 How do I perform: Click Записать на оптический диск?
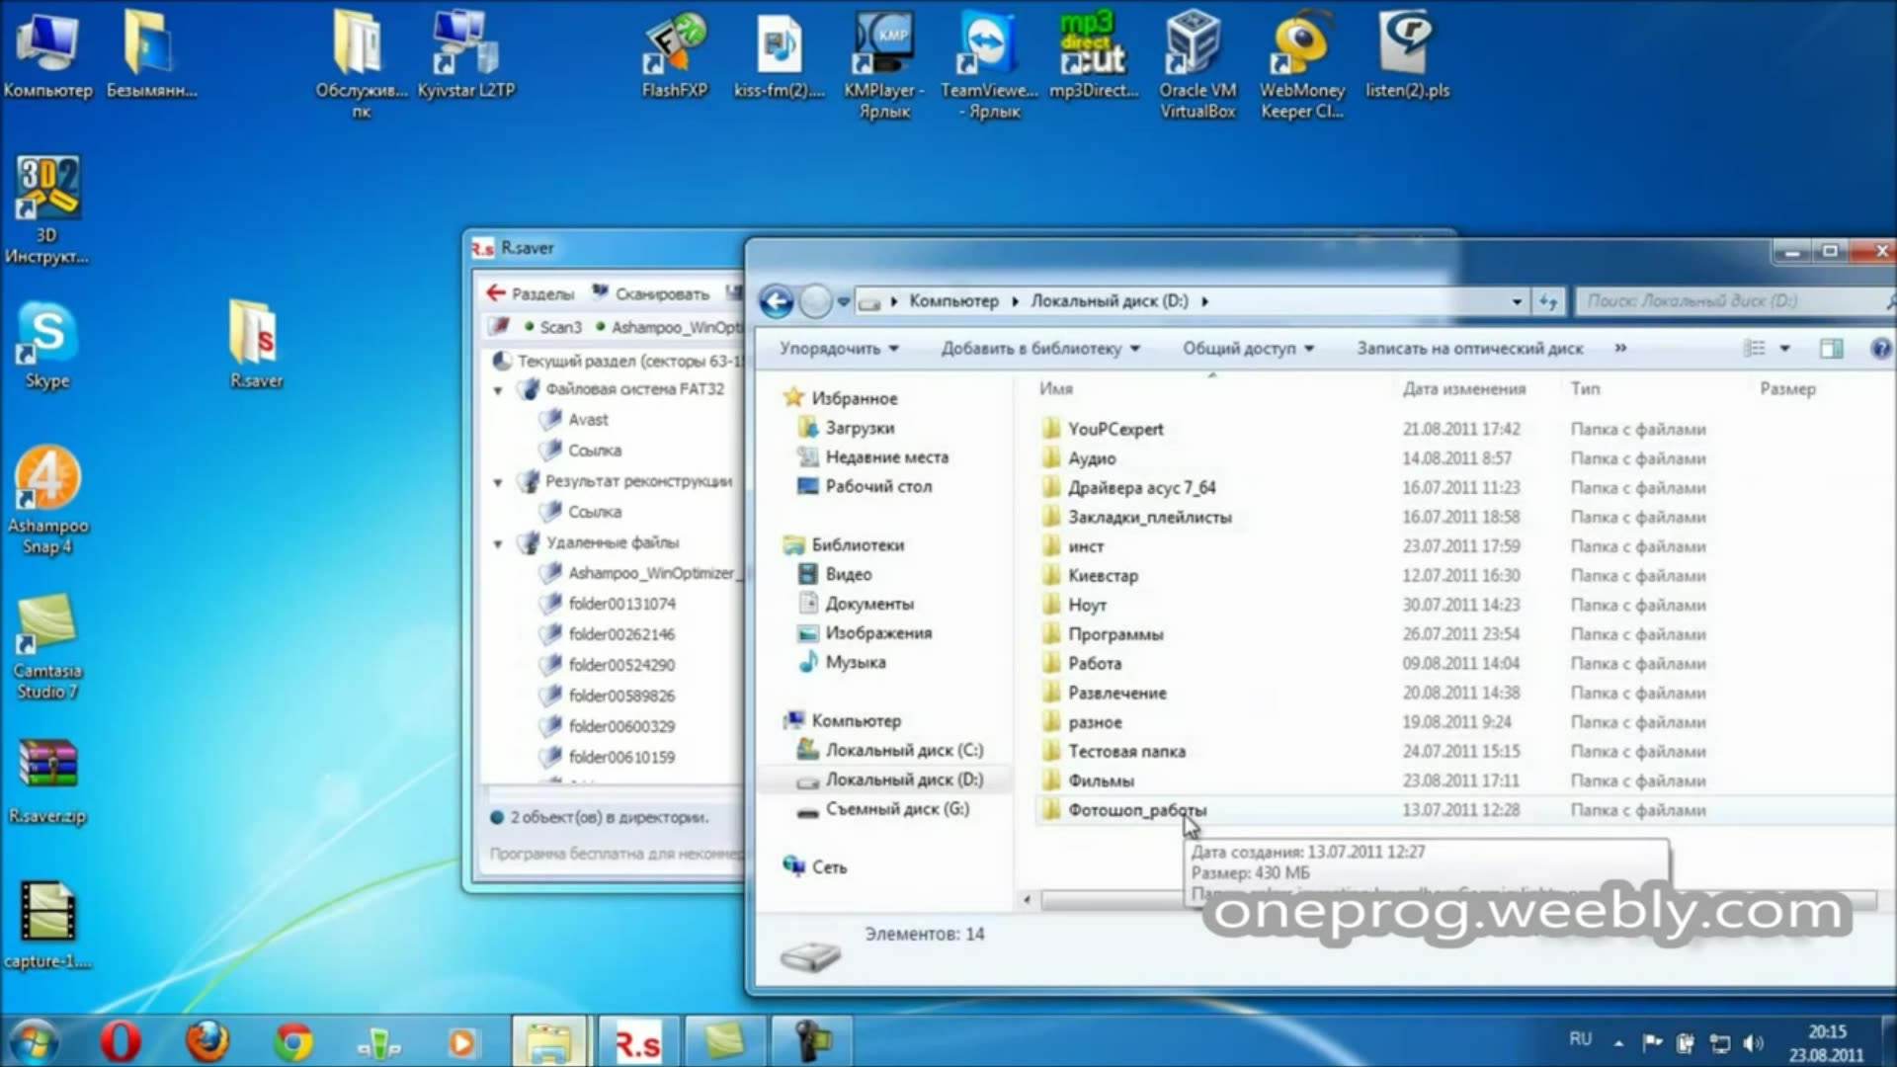tap(1469, 348)
